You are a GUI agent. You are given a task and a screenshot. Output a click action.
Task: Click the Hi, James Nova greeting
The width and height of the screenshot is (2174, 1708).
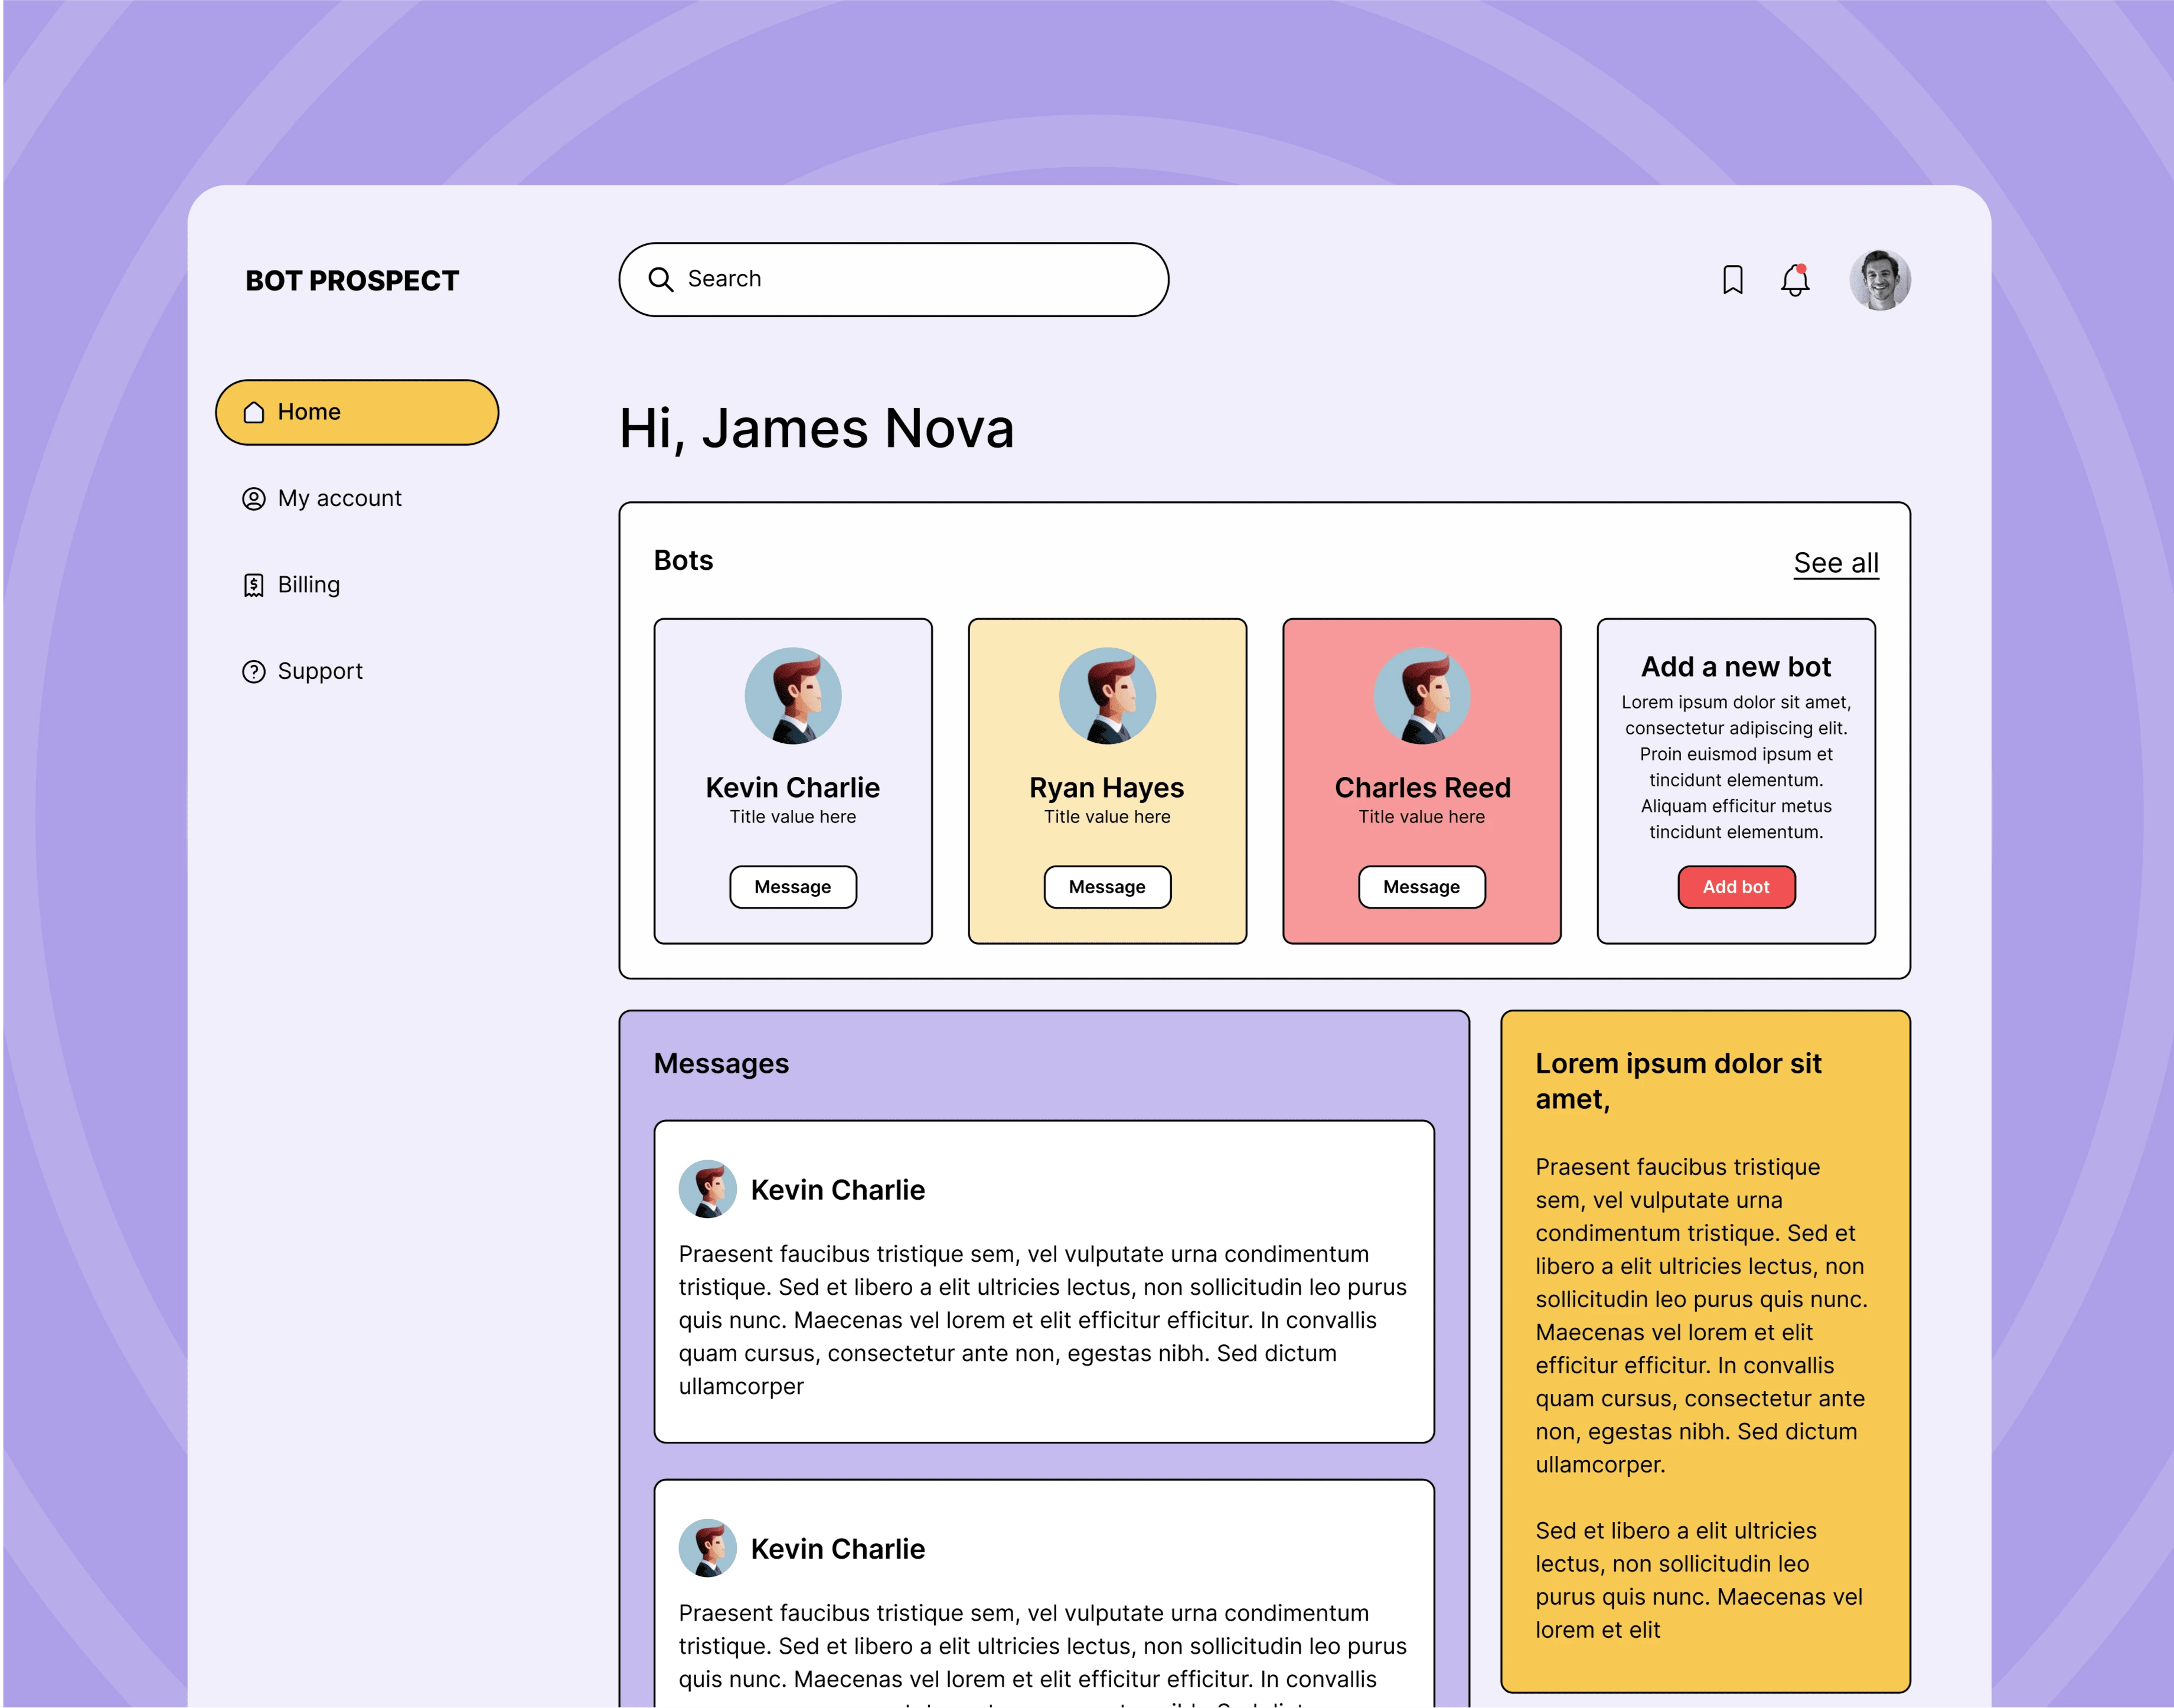[x=816, y=429]
